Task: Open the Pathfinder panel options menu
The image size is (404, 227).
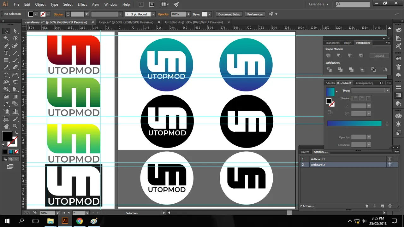Action: [x=389, y=43]
